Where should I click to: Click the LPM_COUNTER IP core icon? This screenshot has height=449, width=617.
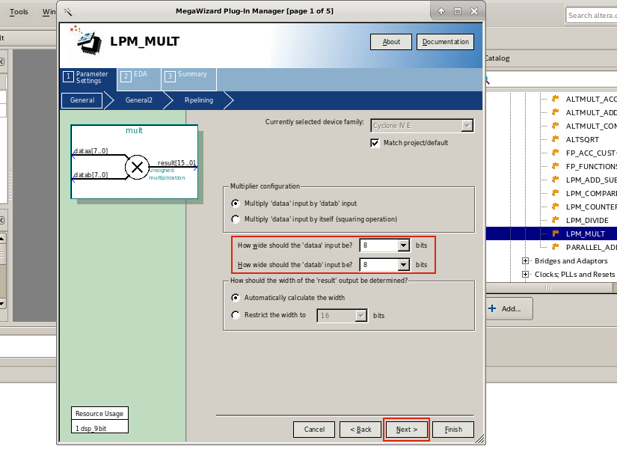click(556, 206)
